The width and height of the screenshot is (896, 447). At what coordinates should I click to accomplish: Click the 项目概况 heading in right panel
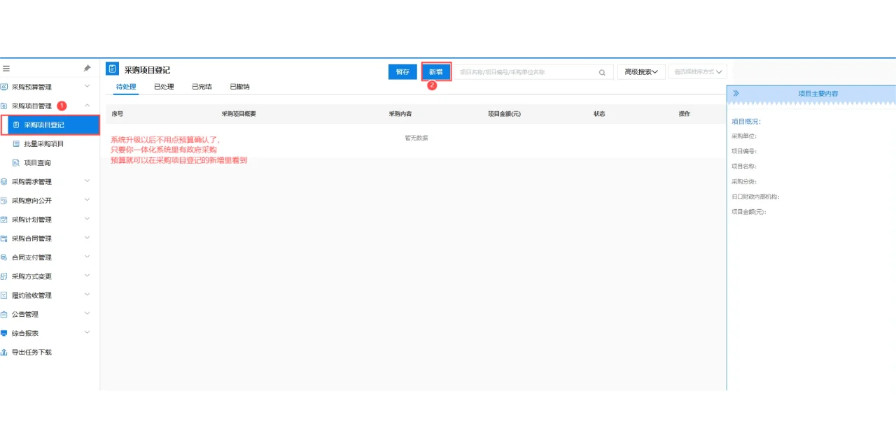[x=746, y=122]
